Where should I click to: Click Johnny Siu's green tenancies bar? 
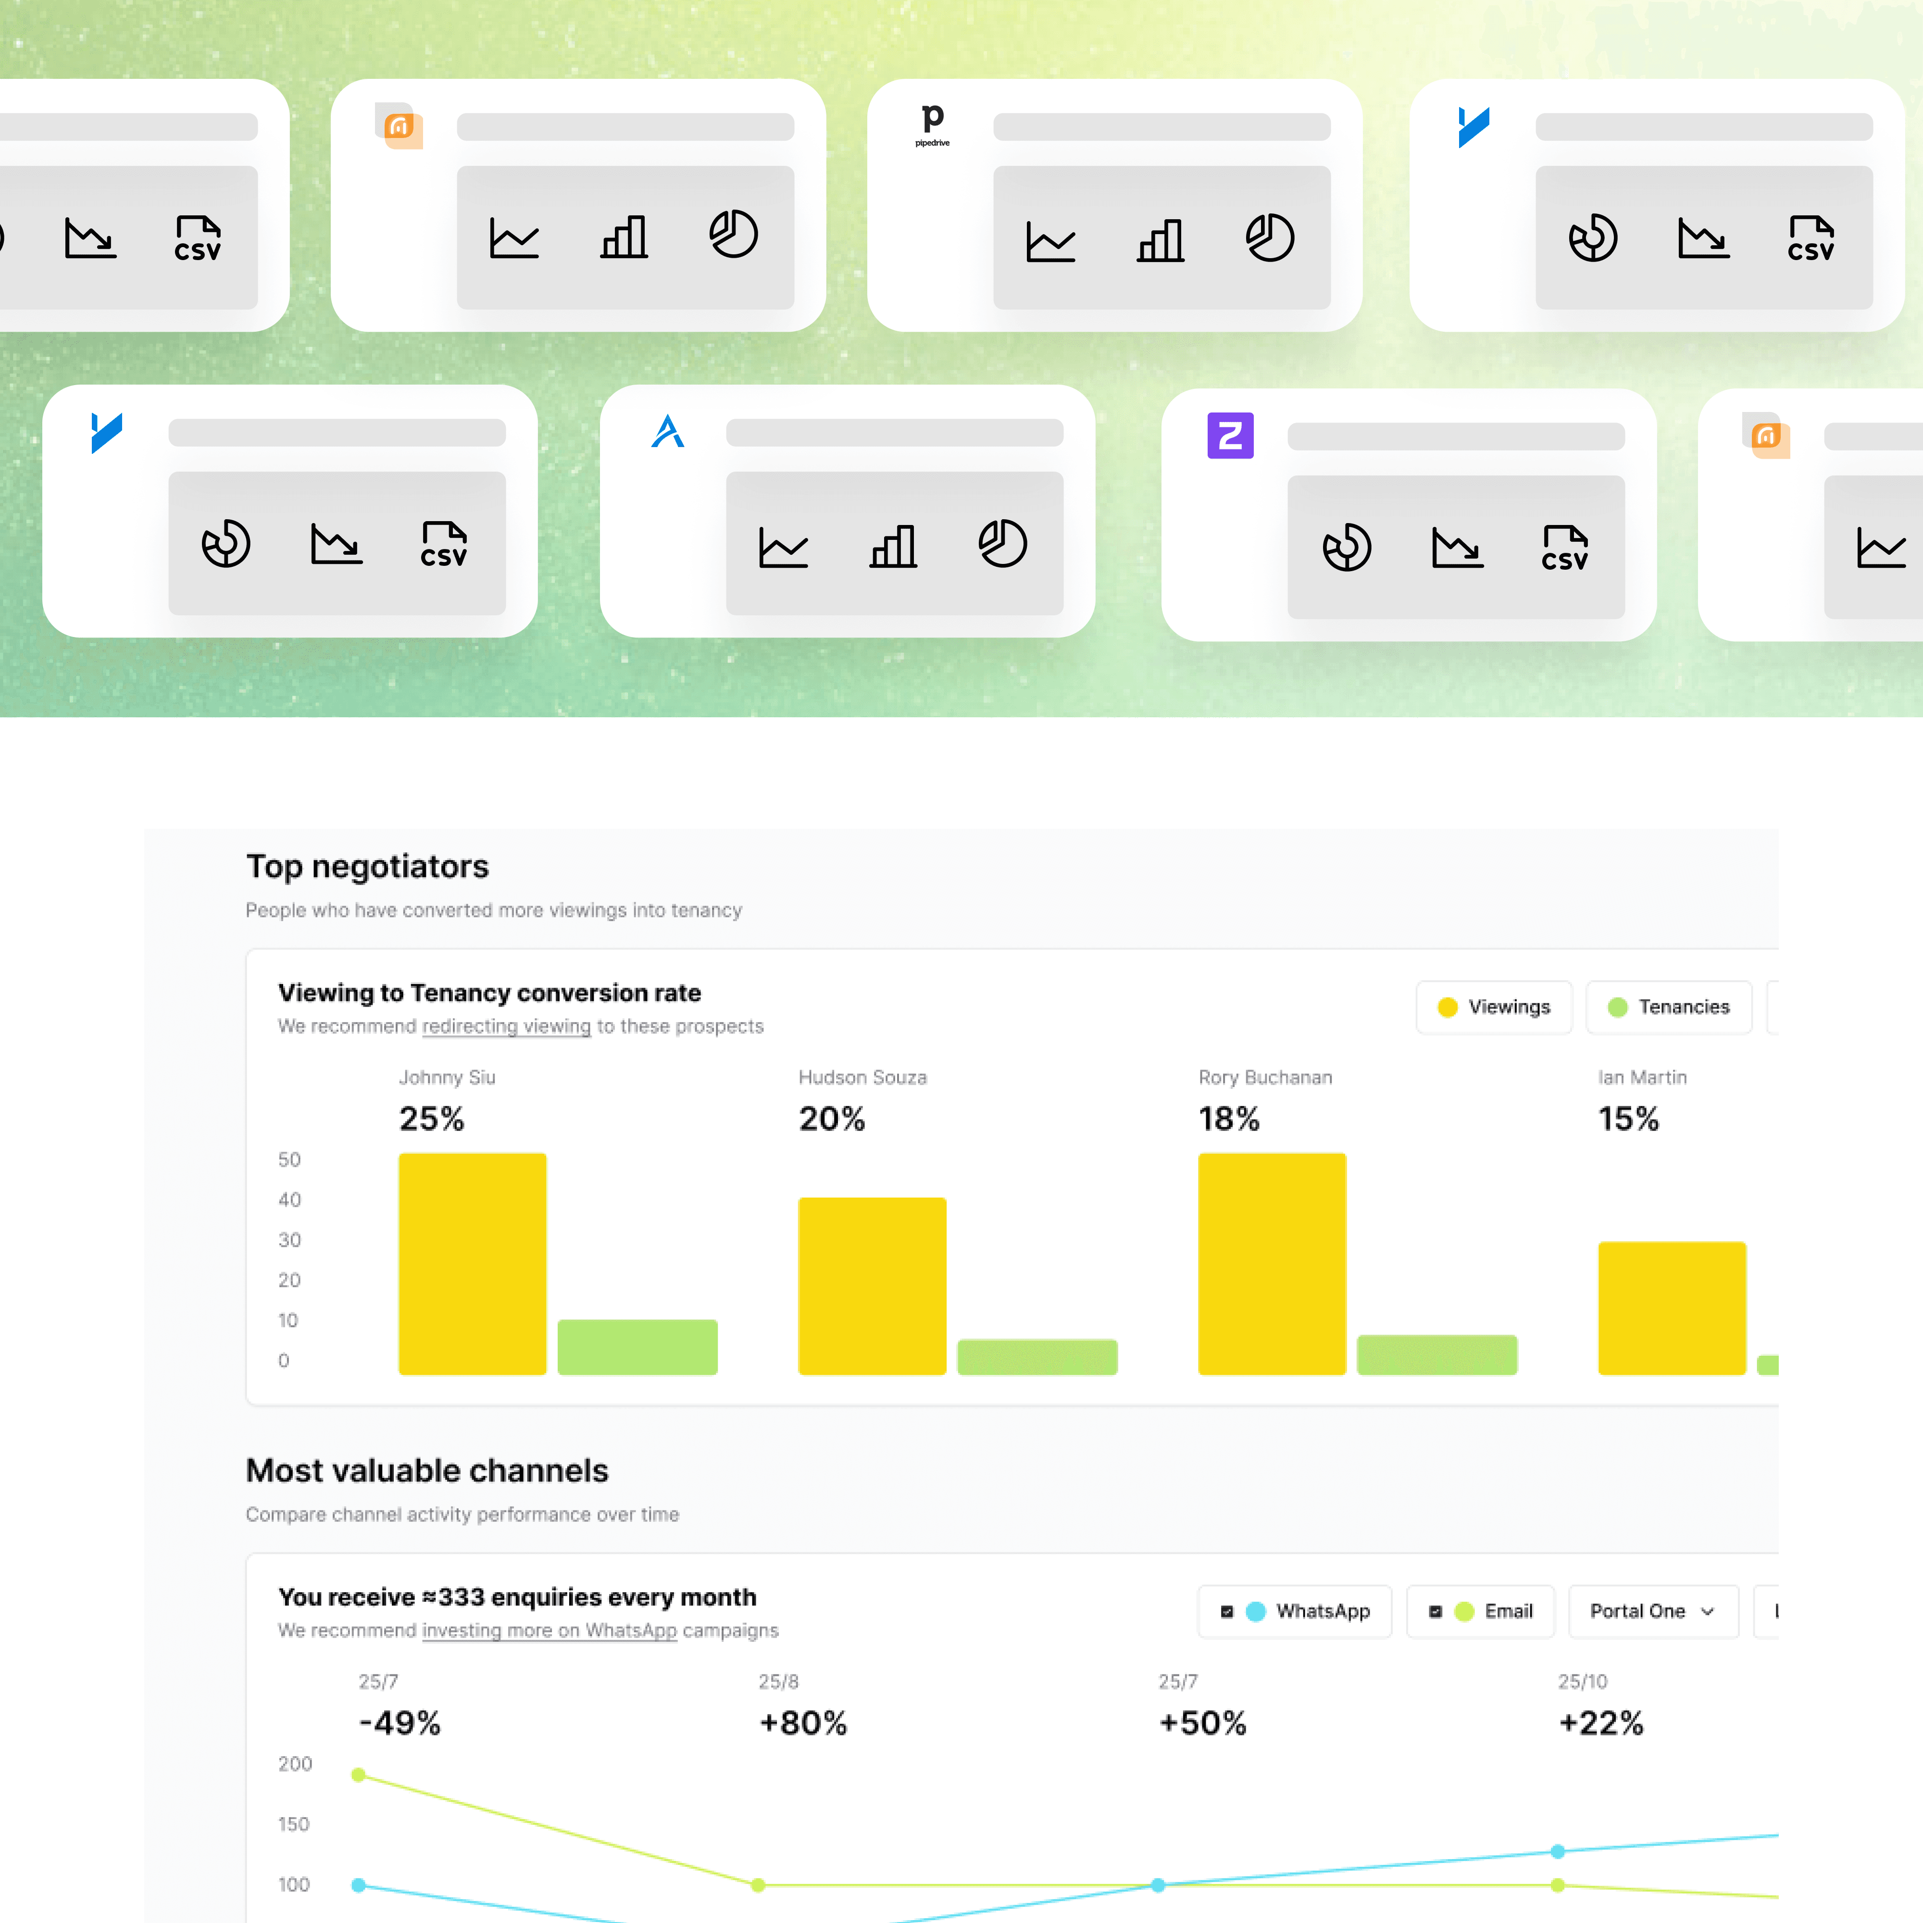[638, 1348]
